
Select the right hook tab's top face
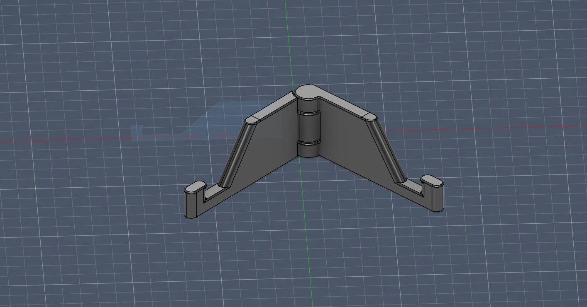[x=432, y=180]
